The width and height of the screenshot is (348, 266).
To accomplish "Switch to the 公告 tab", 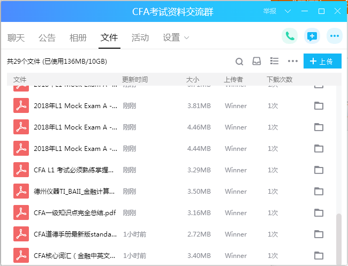I will (x=47, y=37).
